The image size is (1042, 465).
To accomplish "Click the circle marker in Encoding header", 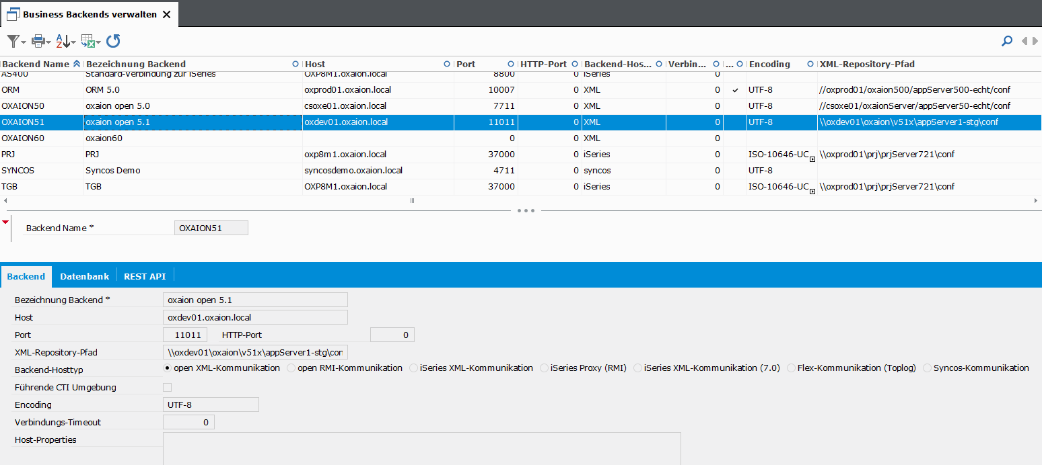I will tap(810, 64).
